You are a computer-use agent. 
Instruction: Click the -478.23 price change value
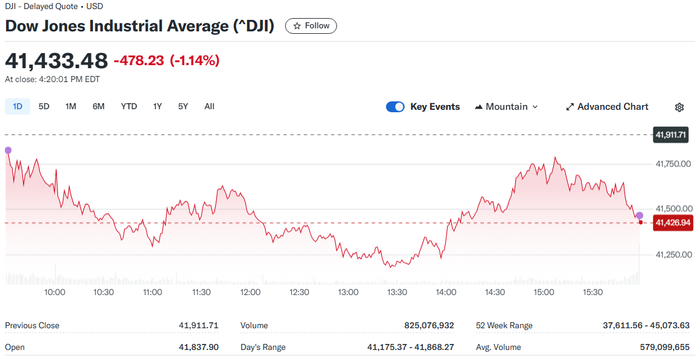[139, 60]
